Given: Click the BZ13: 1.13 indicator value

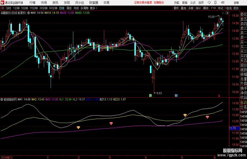Looking at the screenshot, I should pyautogui.click(x=106, y=99).
